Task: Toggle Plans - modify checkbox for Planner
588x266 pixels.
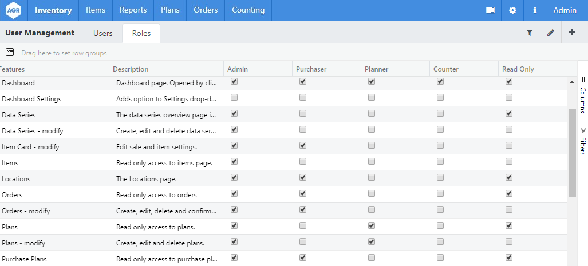Action: pyautogui.click(x=372, y=242)
